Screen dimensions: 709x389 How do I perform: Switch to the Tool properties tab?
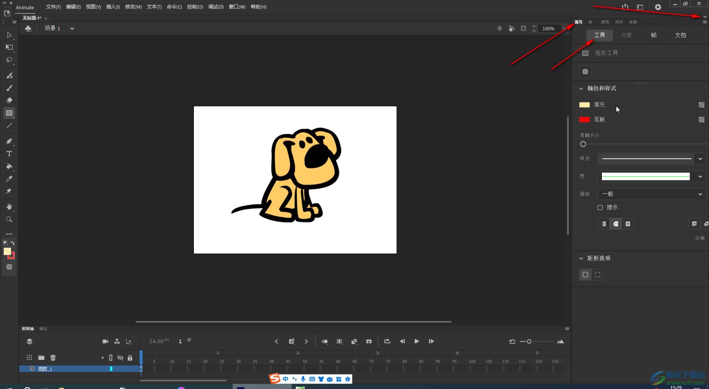pyautogui.click(x=600, y=35)
